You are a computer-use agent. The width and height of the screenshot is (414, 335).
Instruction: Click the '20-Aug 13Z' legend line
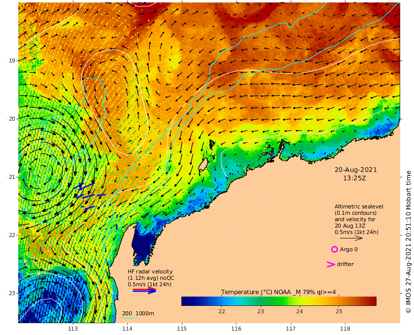tap(350, 226)
